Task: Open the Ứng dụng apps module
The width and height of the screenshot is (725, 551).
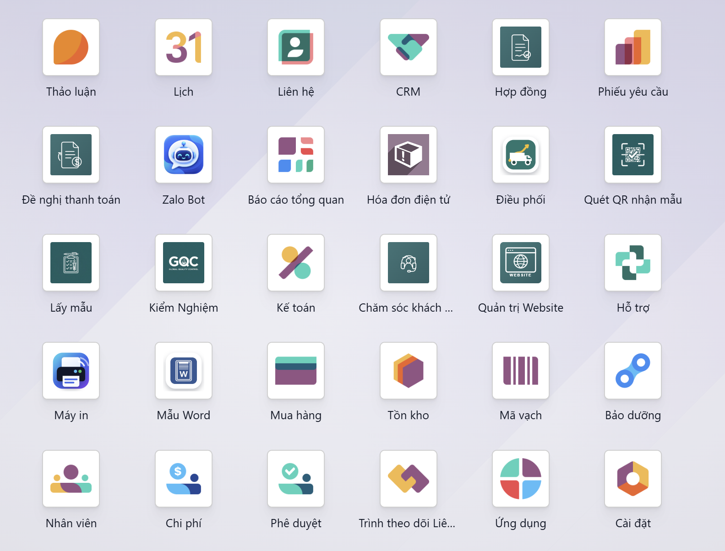Action: (521, 479)
